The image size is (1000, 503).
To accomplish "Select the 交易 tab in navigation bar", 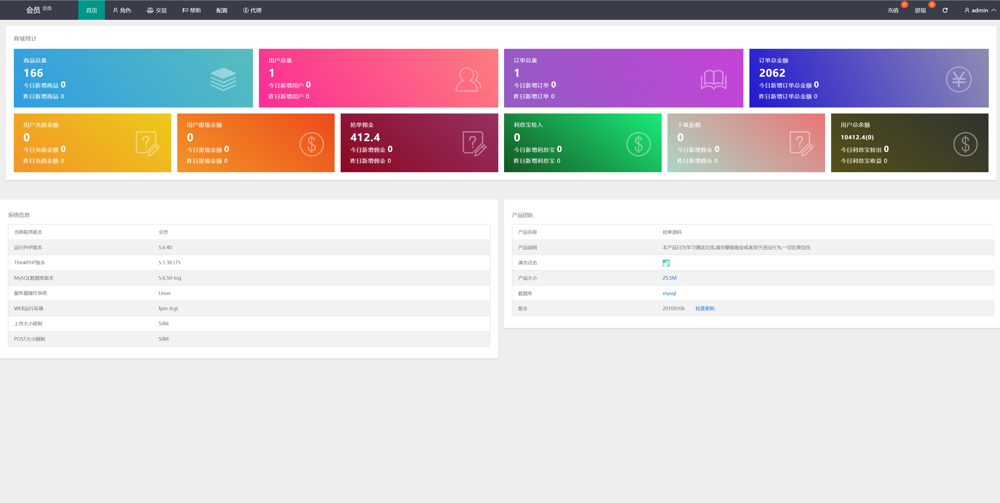I will click(157, 10).
